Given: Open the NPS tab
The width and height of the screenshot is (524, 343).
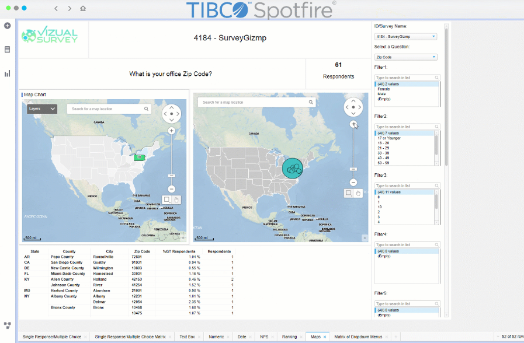Looking at the screenshot, I should point(264,337).
